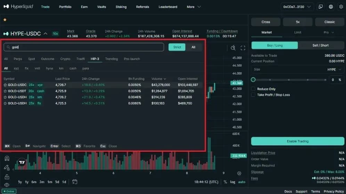The image size is (346, 194).
Task: Favorite the GOLD-USDH km row star
Action: coord(5,97)
